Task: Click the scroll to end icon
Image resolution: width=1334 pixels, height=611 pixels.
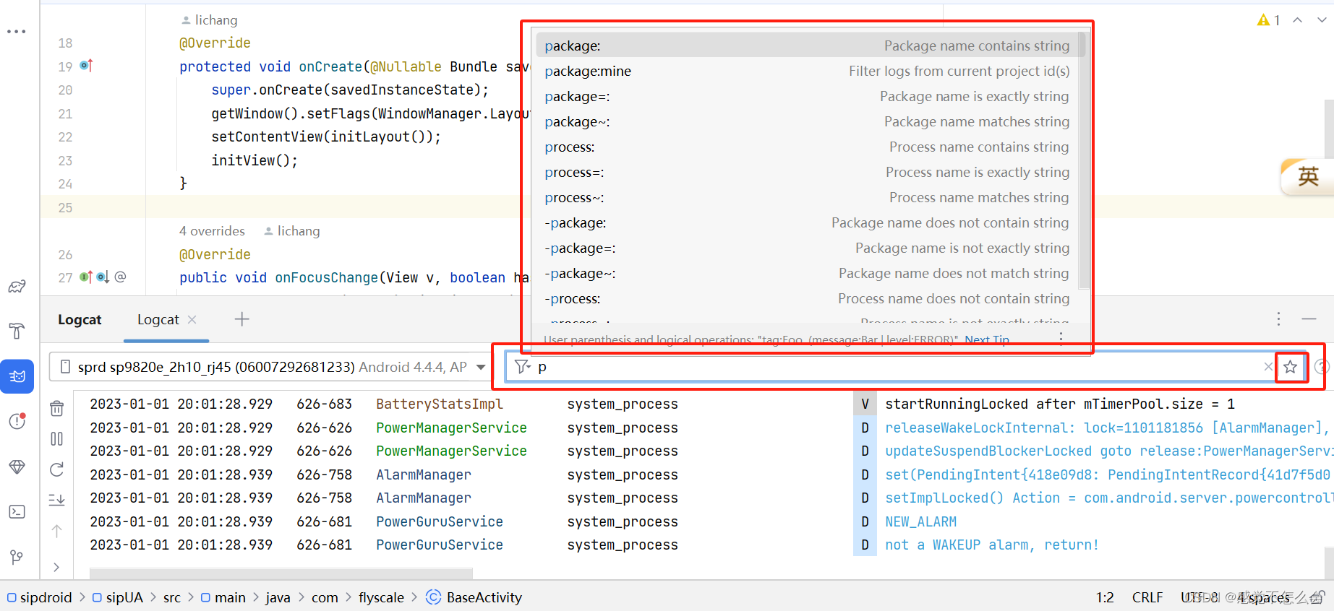Action: (56, 500)
